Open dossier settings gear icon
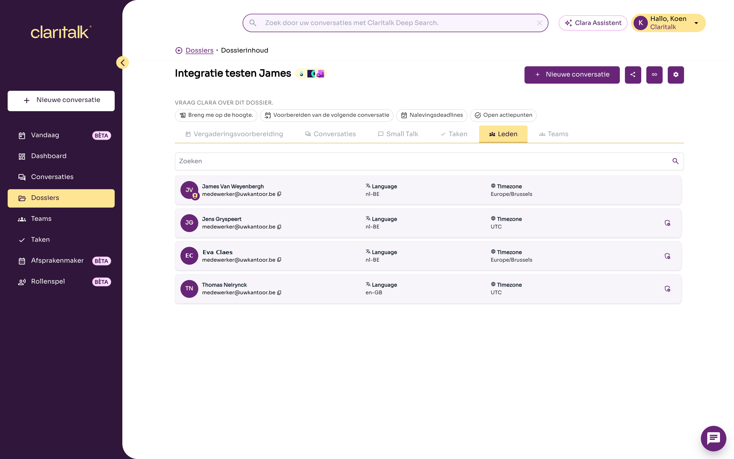734x459 pixels. [x=676, y=75]
